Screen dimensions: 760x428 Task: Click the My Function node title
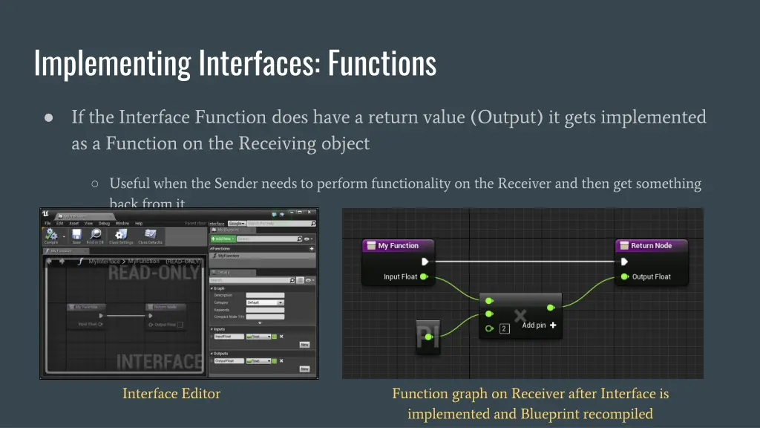[x=398, y=245]
